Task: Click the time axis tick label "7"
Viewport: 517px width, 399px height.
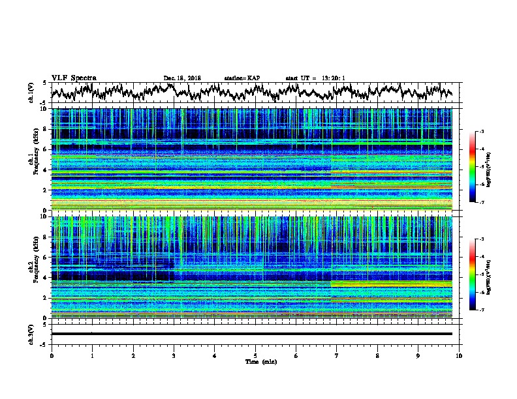Action: [x=337, y=356]
